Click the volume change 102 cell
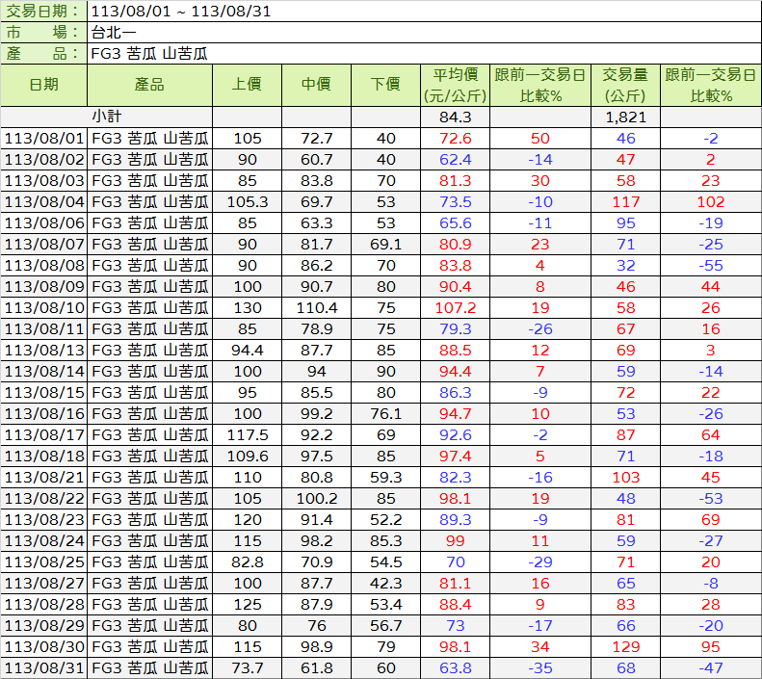The width and height of the screenshot is (762, 679). coord(710,201)
